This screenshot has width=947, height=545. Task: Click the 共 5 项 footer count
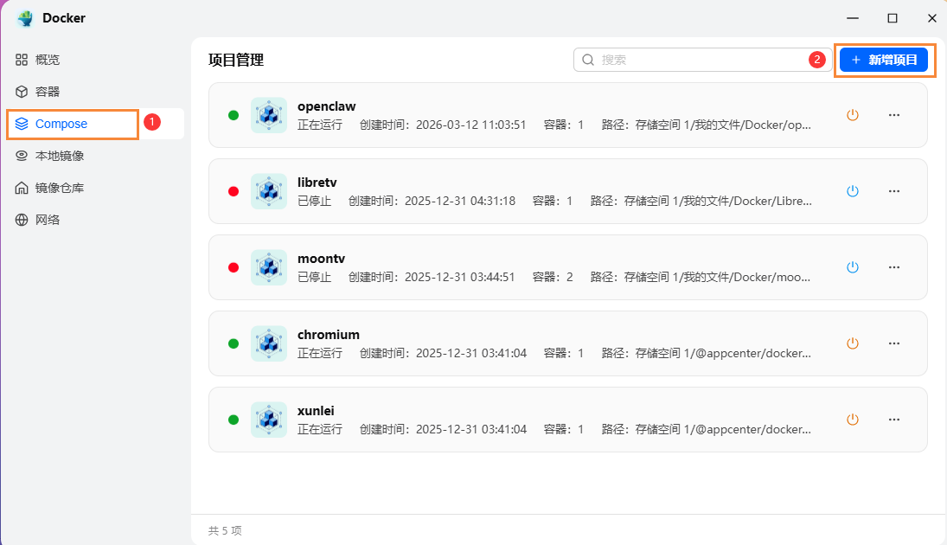[x=225, y=530]
